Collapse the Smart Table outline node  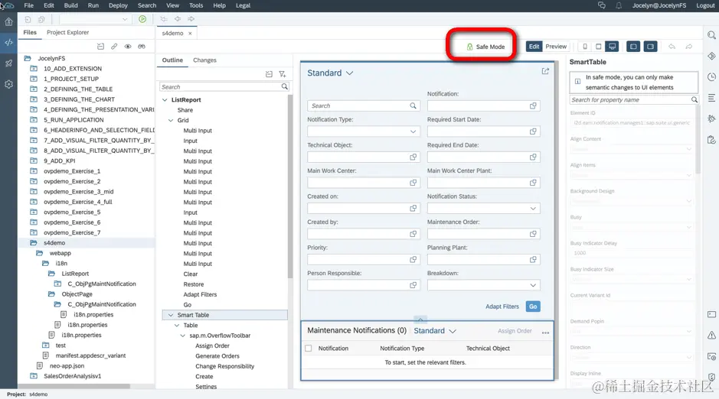point(171,315)
